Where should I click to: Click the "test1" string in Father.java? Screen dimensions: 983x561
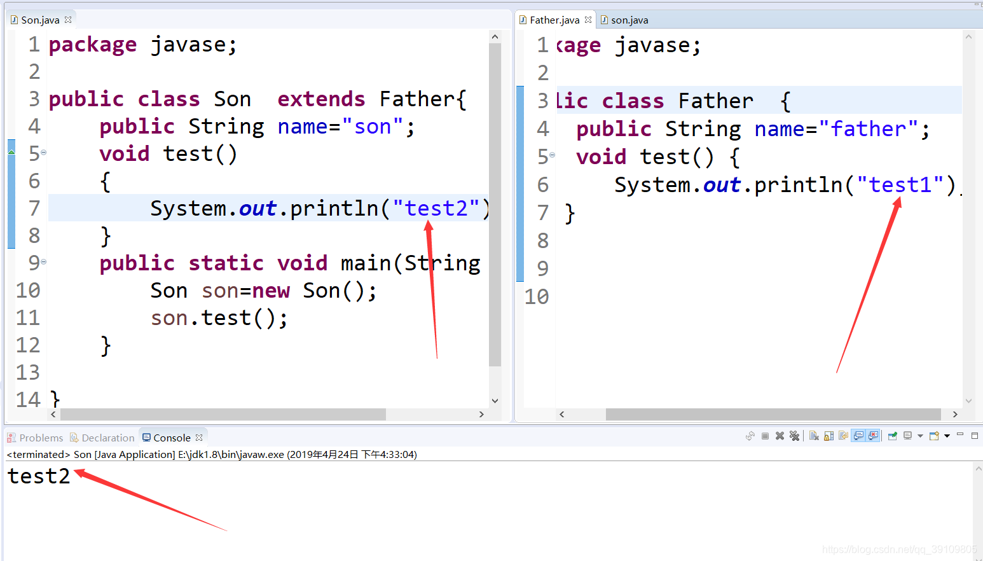click(900, 184)
